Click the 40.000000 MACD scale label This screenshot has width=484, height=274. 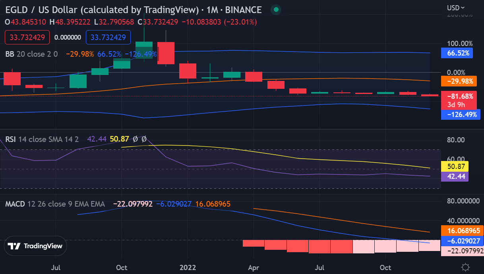[x=463, y=220]
